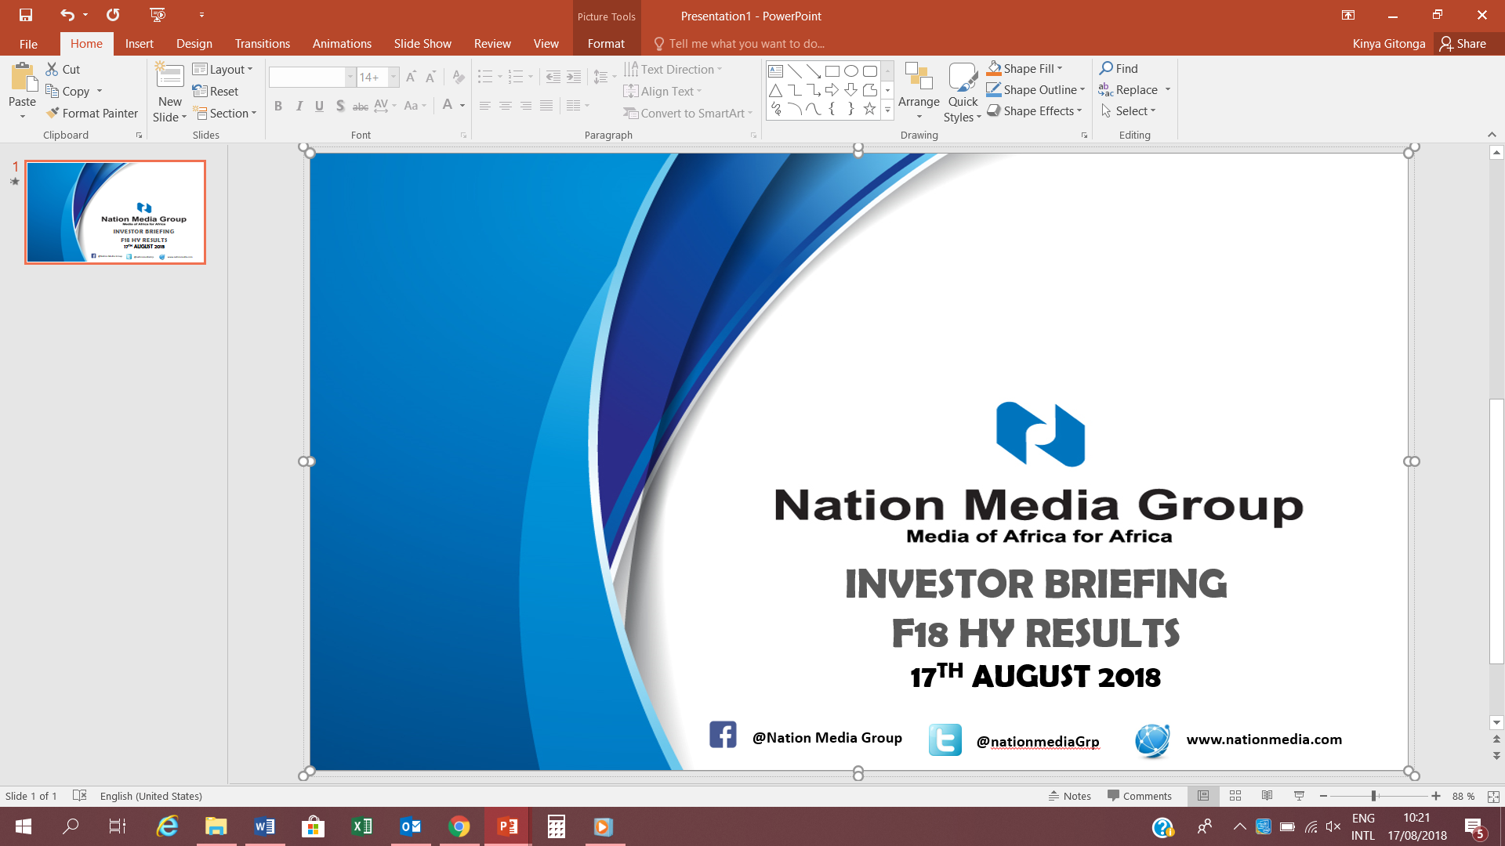Click the zoom slider handle
Screen dimensions: 1505x846
click(x=1373, y=796)
